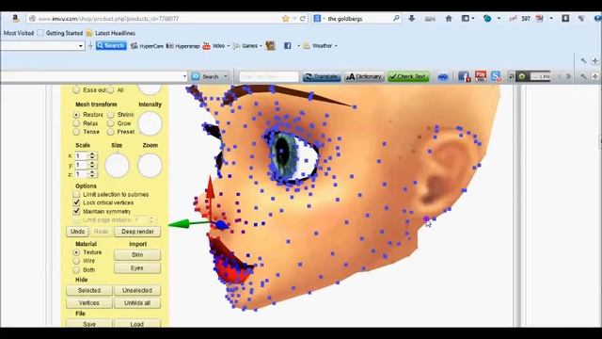The height and width of the screenshot is (339, 602).
Task: Open the Weather toolbar icon
Action: click(x=307, y=46)
